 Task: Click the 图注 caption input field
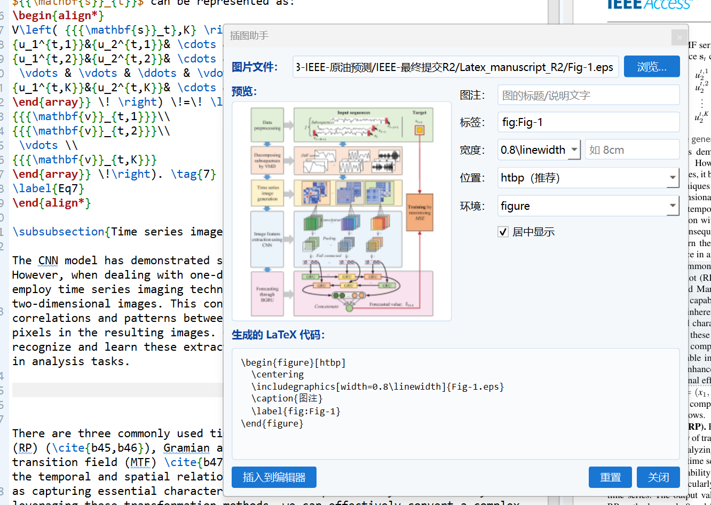coord(588,95)
